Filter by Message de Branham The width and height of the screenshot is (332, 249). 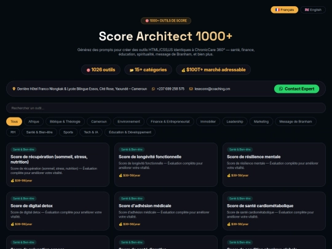pos(296,122)
